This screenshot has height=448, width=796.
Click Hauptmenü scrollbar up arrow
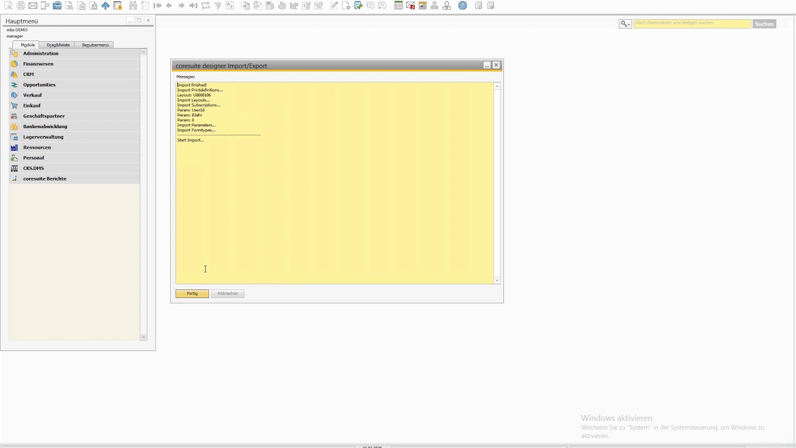(x=143, y=52)
